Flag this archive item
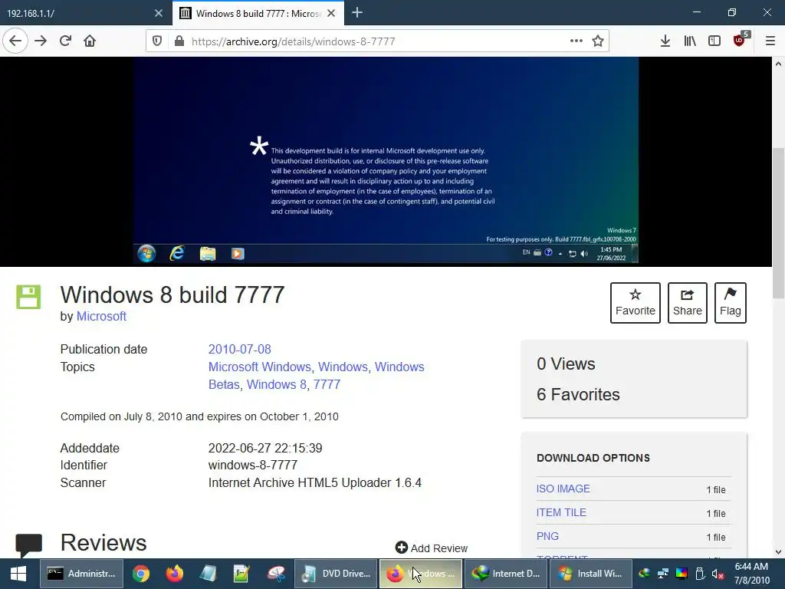 pyautogui.click(x=731, y=303)
